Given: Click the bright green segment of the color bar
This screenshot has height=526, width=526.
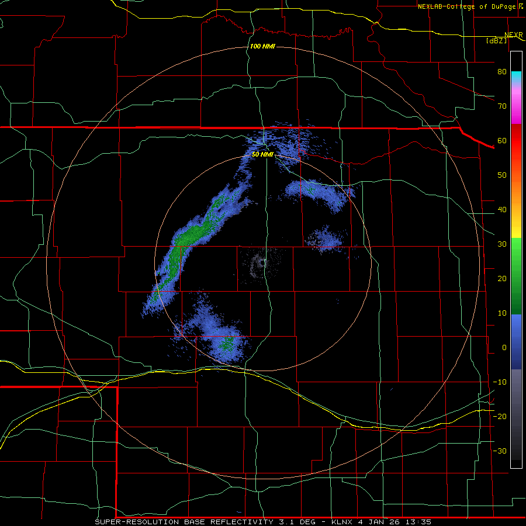Looking at the screenshot, I should coord(516,250).
